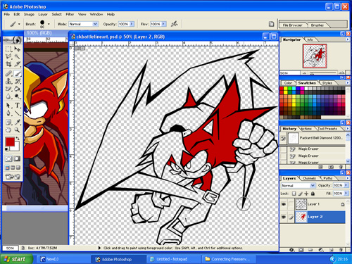Select the Move tool
This screenshot has width=352, height=264.
pos(17,49)
